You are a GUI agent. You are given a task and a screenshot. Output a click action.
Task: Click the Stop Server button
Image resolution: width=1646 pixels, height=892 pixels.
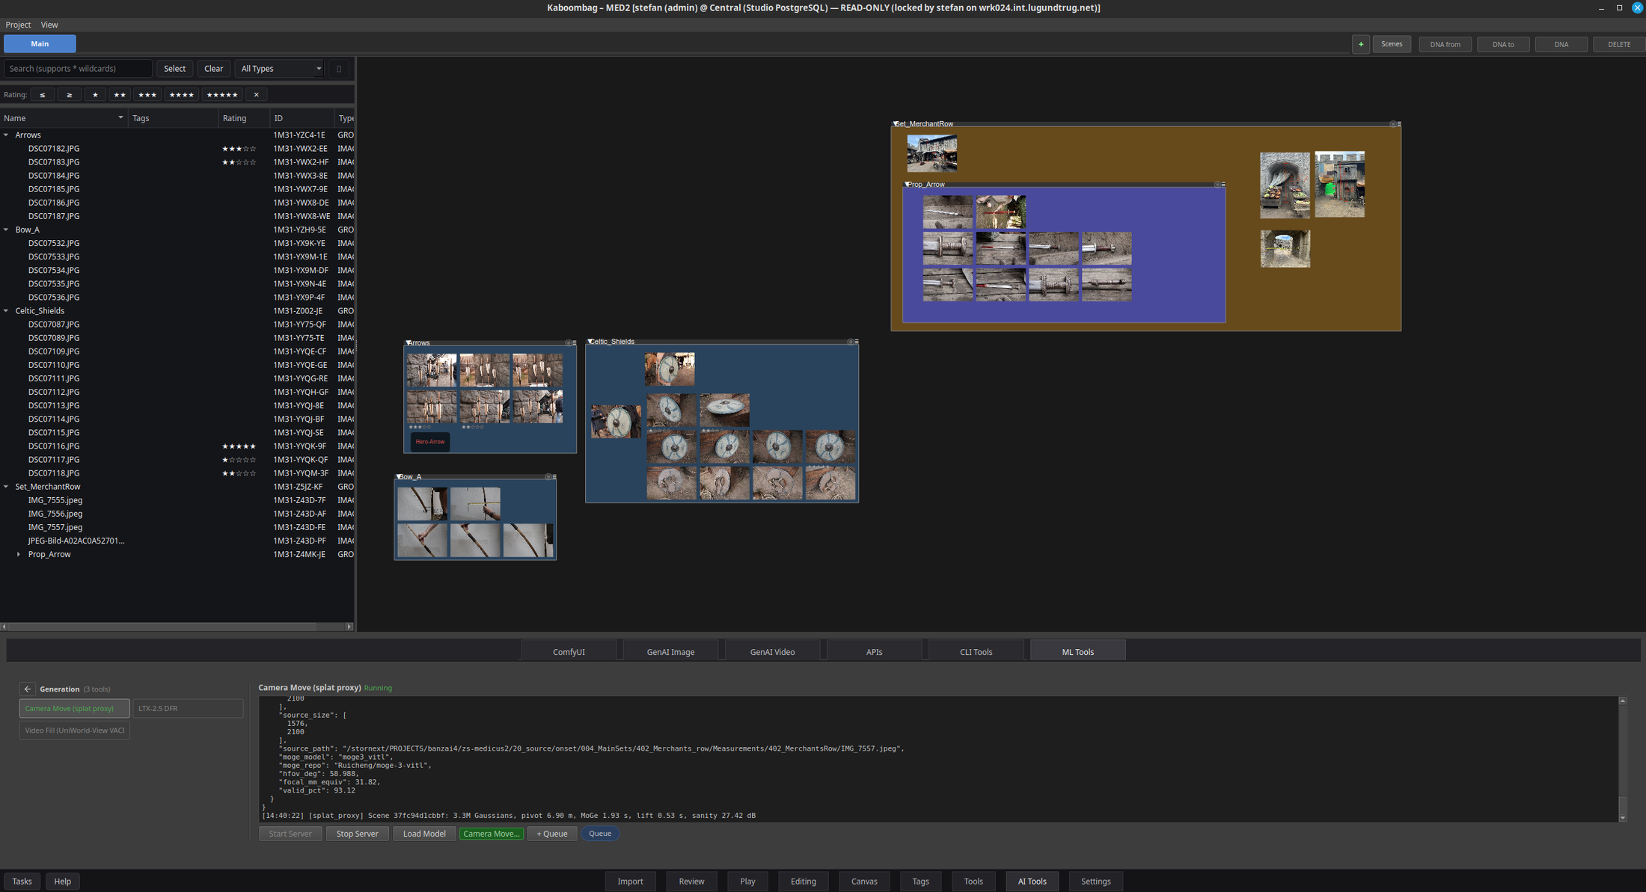357,834
